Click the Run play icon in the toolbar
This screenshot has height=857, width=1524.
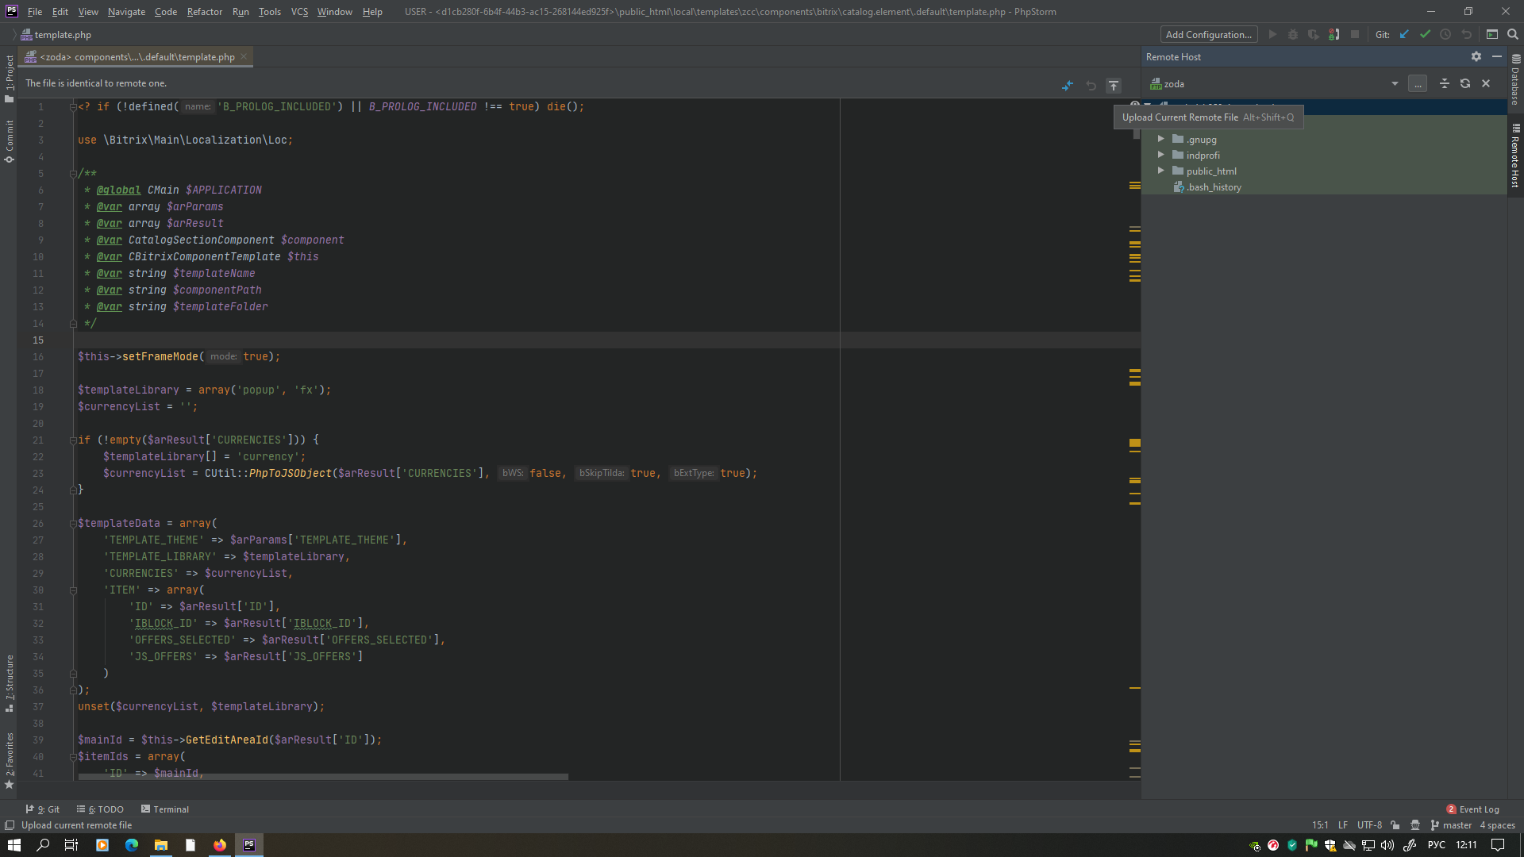[1272, 34]
